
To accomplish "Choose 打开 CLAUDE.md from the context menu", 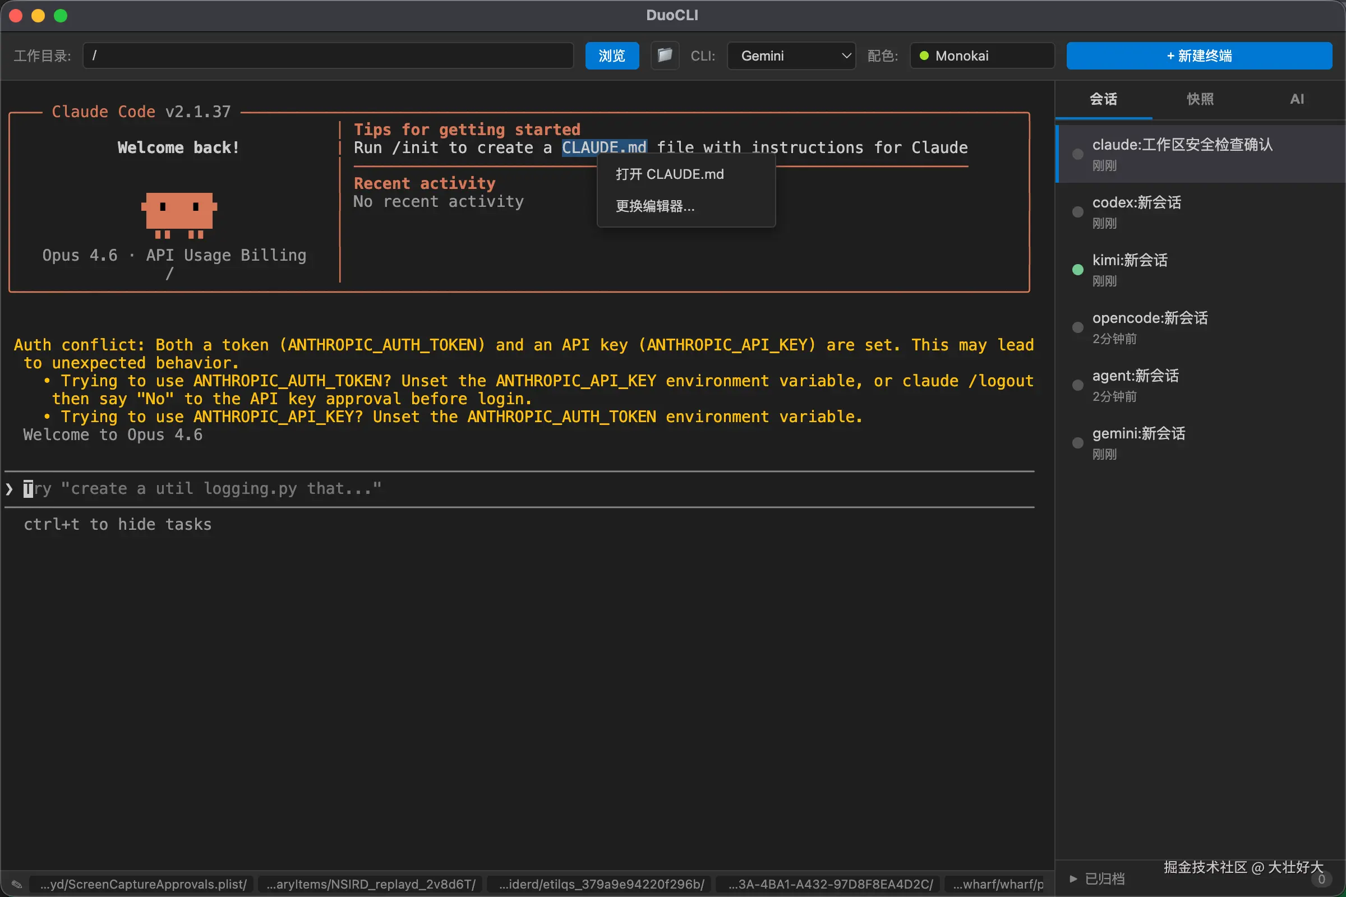I will pos(670,174).
